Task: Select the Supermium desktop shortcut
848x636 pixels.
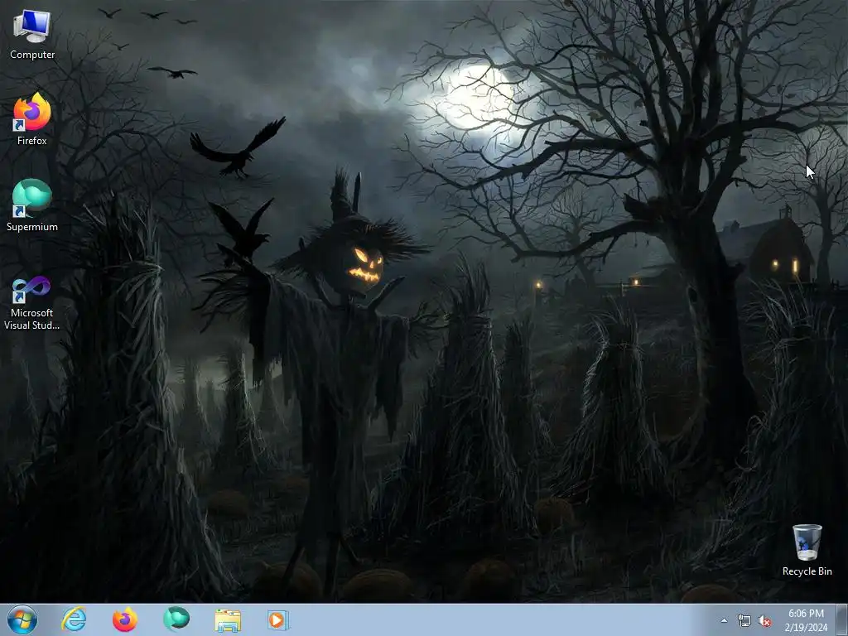Action: pyautogui.click(x=32, y=205)
